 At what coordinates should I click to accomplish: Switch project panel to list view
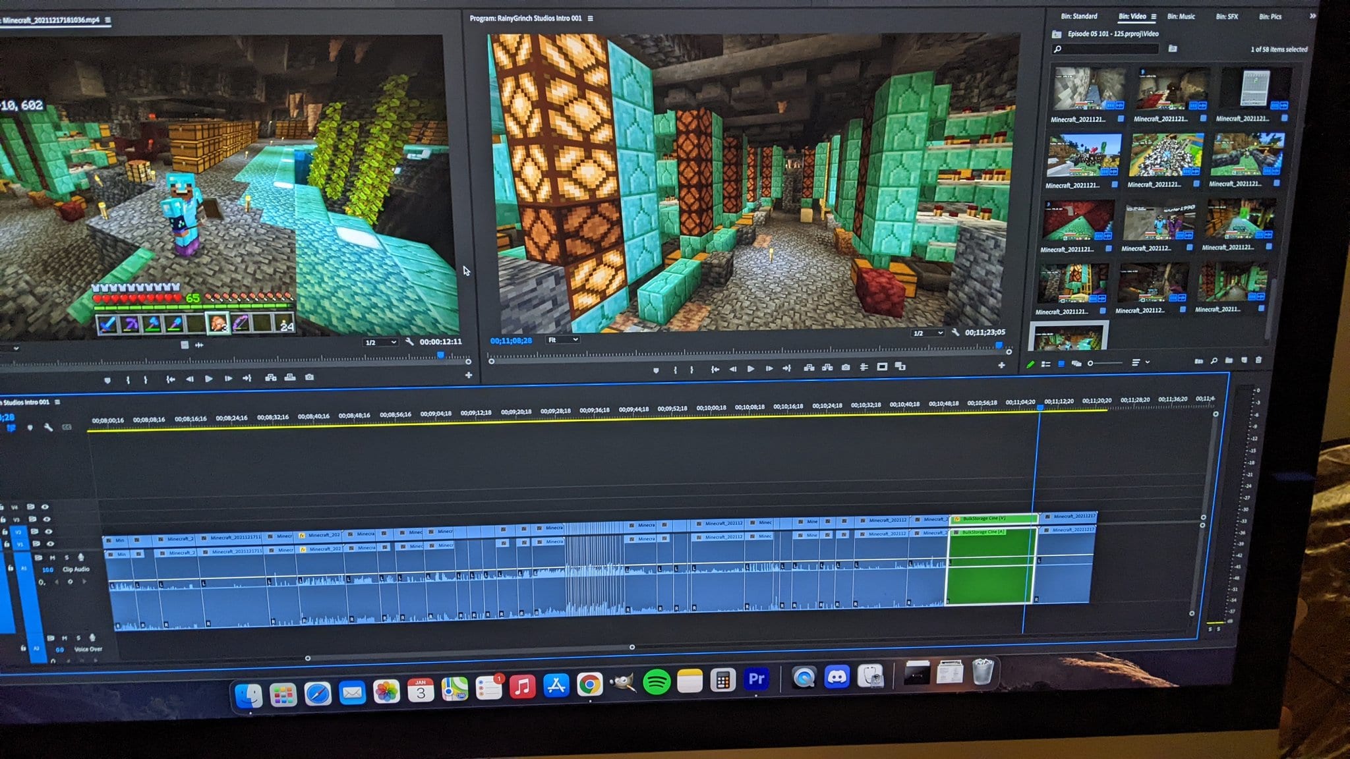(1045, 364)
